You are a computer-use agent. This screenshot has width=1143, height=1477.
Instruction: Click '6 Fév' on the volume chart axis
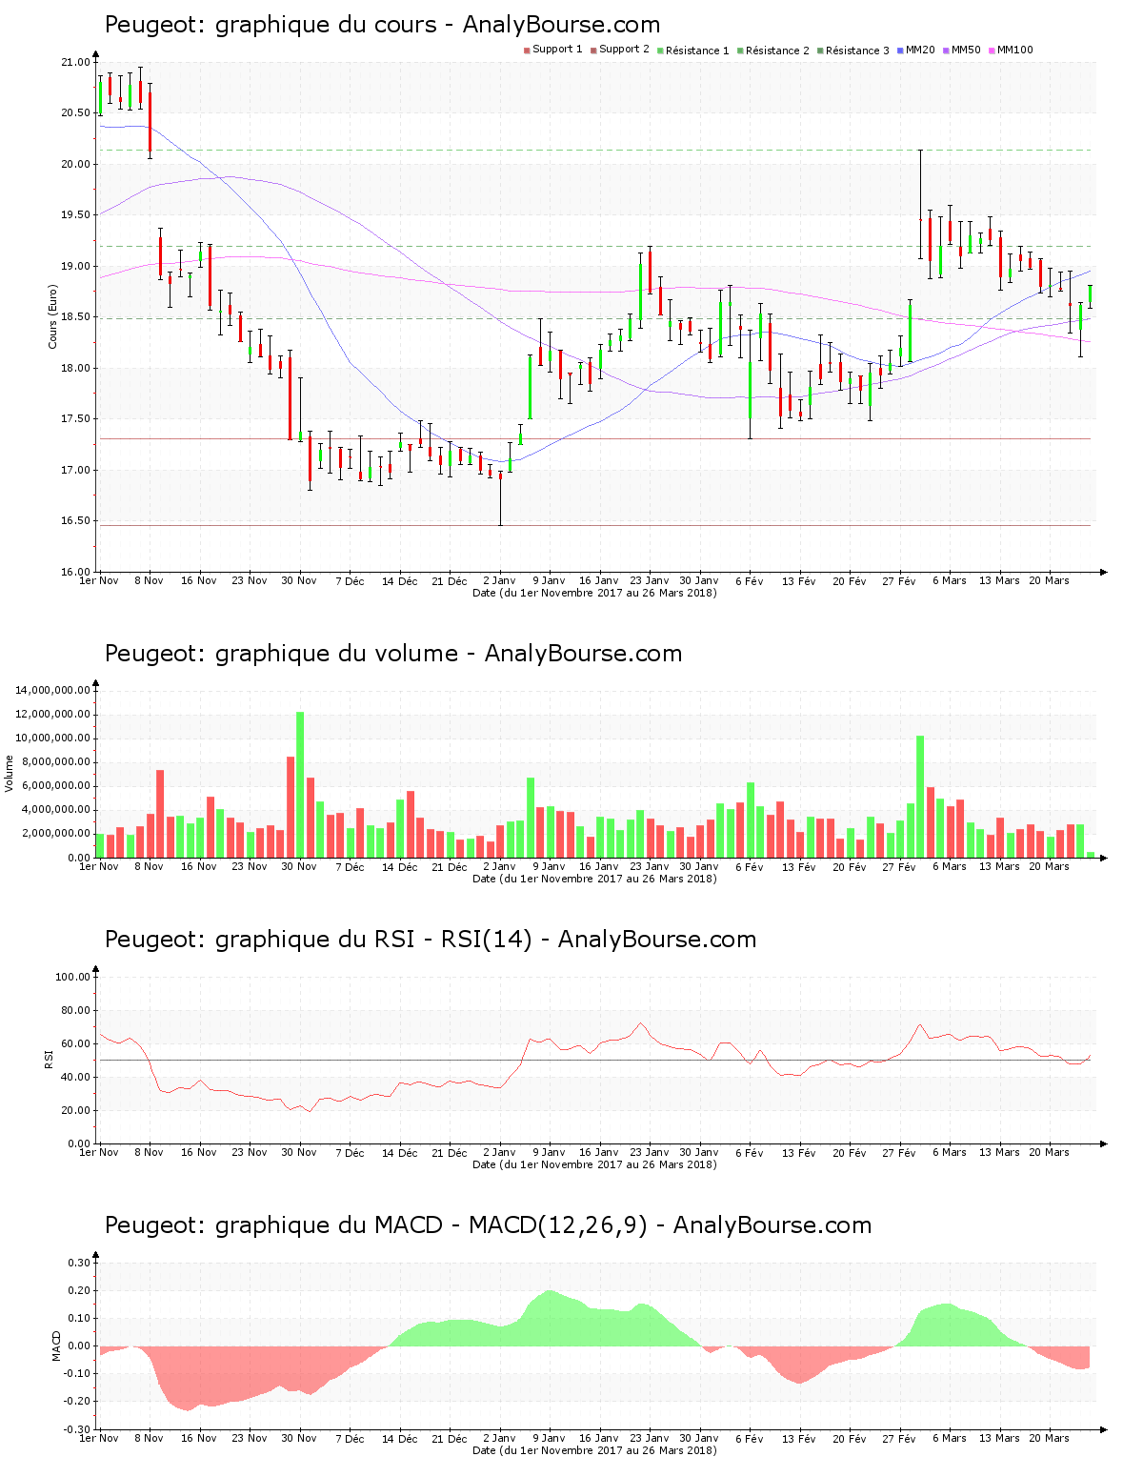[x=750, y=867]
